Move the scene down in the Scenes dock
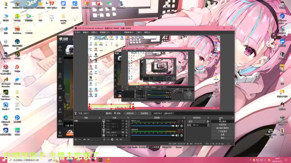The height and width of the screenshot is (163, 291). tap(88, 139)
